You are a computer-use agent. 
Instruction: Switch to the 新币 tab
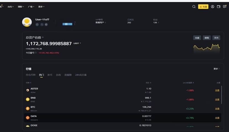point(50,75)
